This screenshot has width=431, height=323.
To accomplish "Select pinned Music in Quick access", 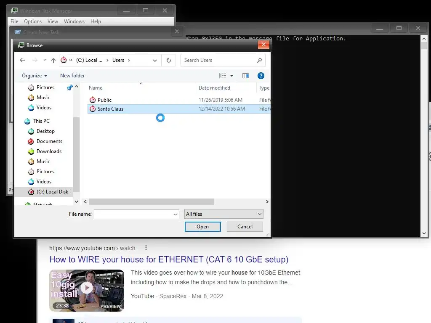I will tap(43, 98).
